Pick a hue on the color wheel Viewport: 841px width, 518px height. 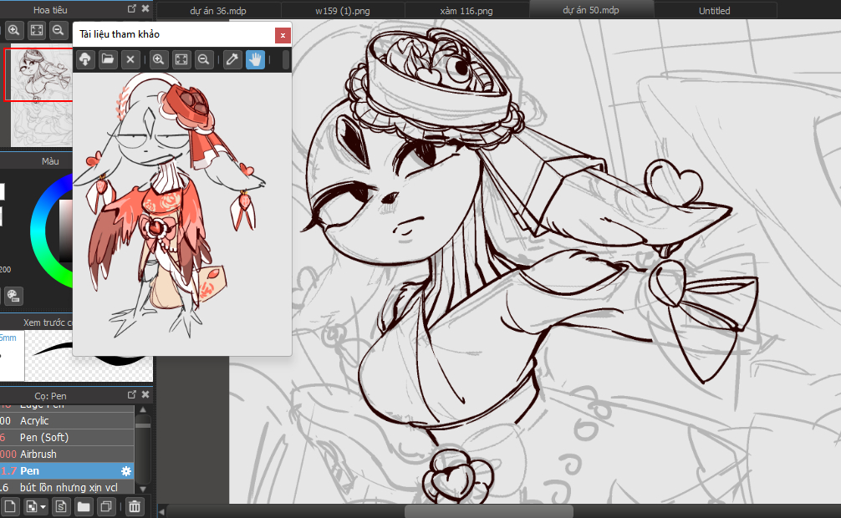(39, 216)
